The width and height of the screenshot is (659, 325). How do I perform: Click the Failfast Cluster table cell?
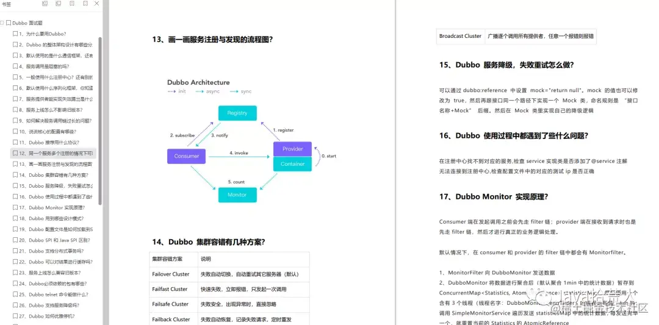tap(173, 289)
